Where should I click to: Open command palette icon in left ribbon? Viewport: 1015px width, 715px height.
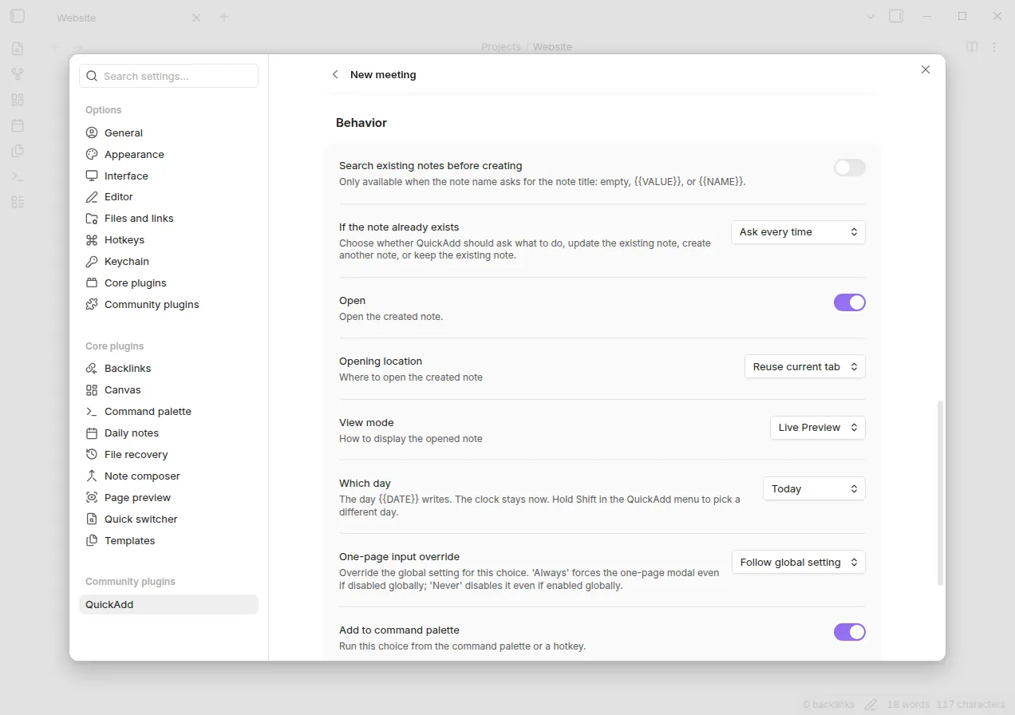coord(18,176)
